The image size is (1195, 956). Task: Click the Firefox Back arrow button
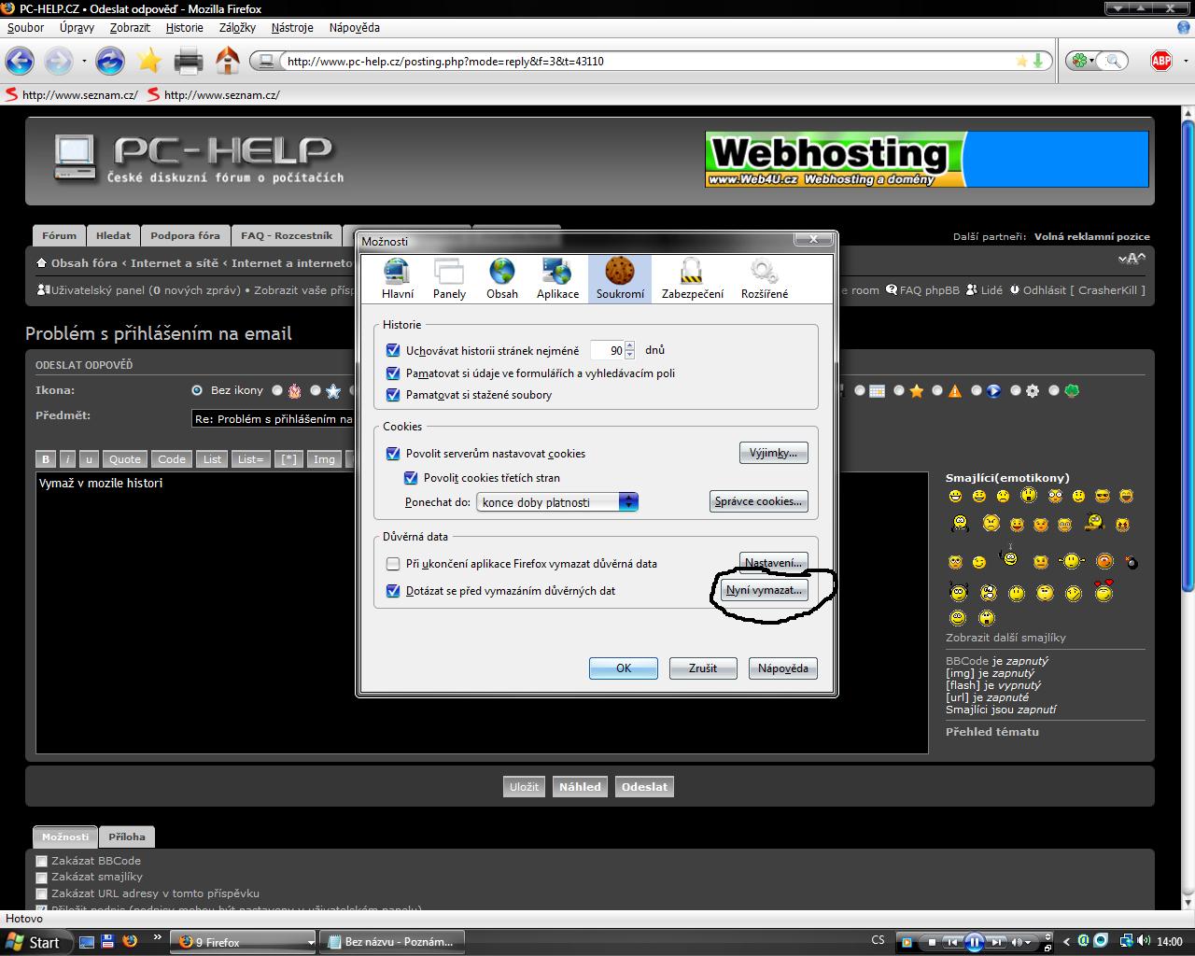pos(20,62)
